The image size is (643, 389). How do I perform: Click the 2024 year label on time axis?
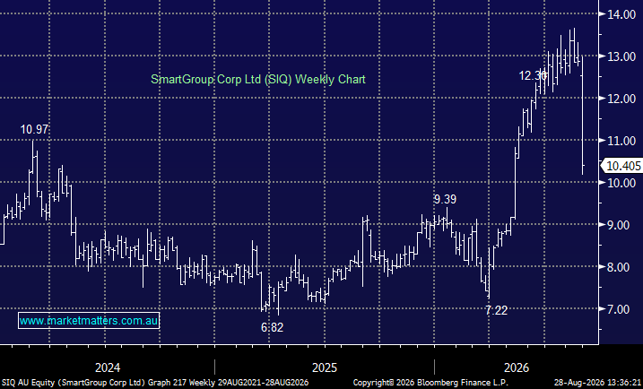pos(108,367)
